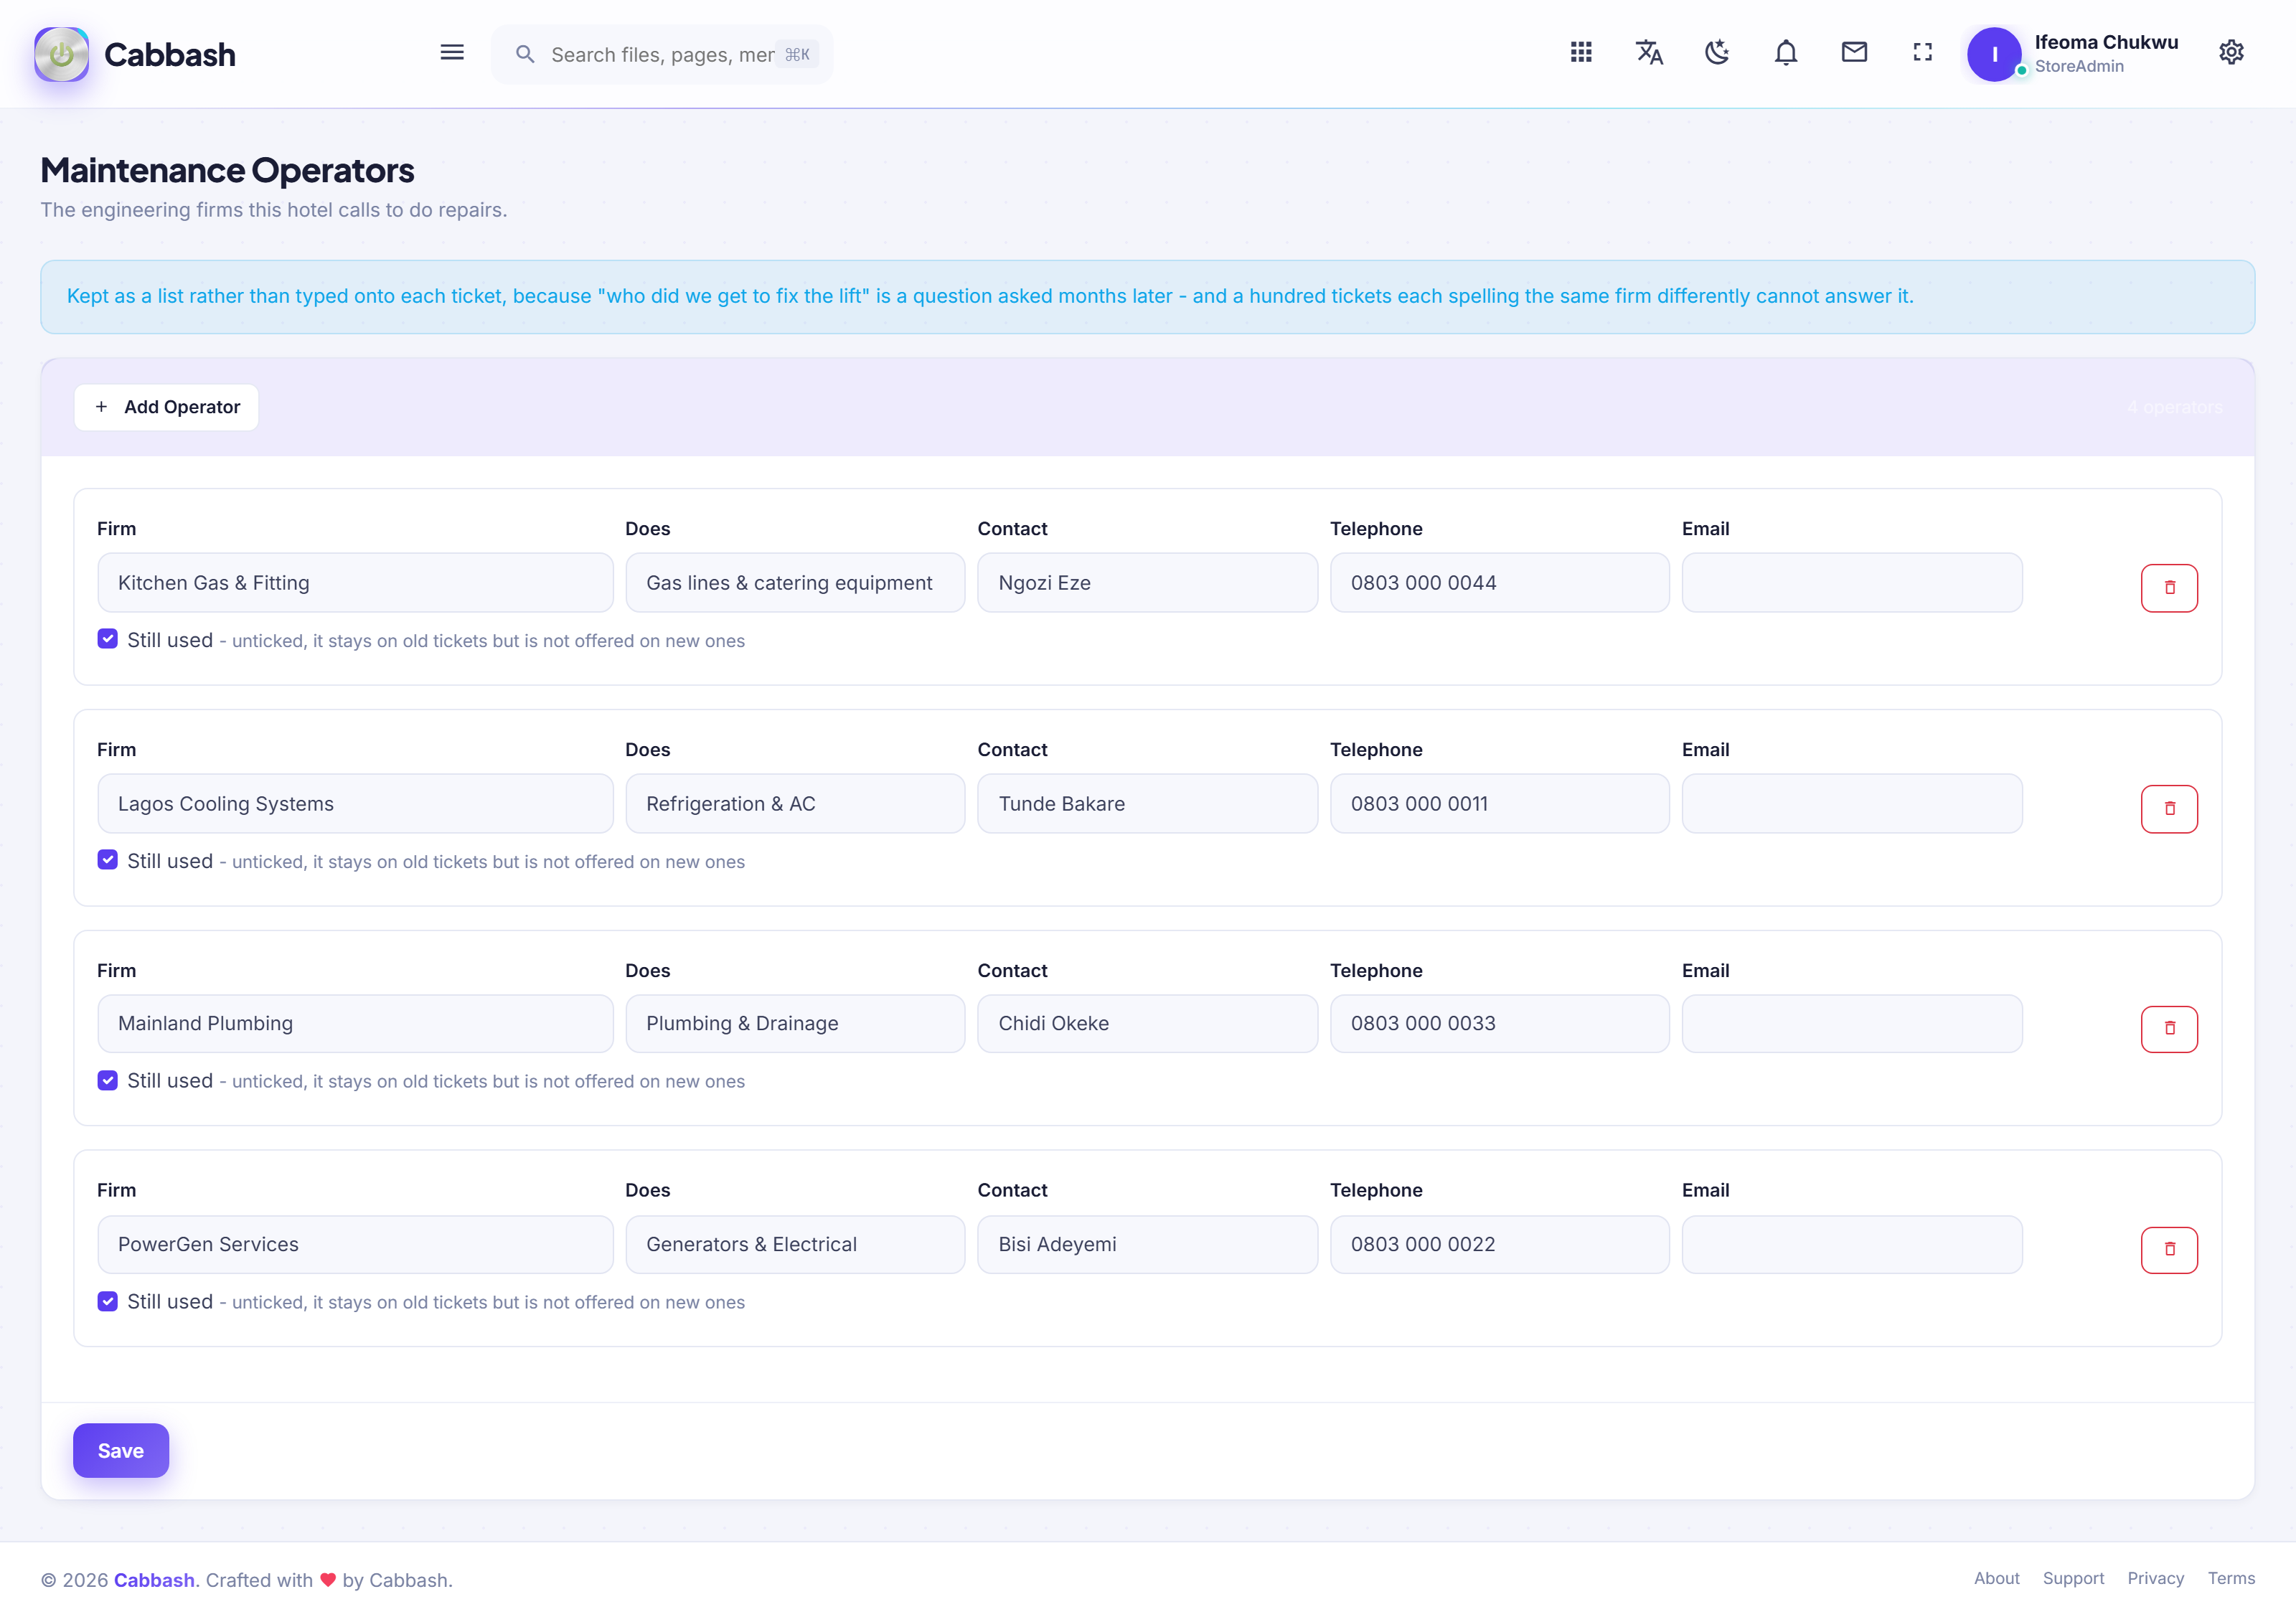Edit the Ngozi Eze contact field
Image resolution: width=2296 pixels, height=1617 pixels.
pyautogui.click(x=1147, y=583)
